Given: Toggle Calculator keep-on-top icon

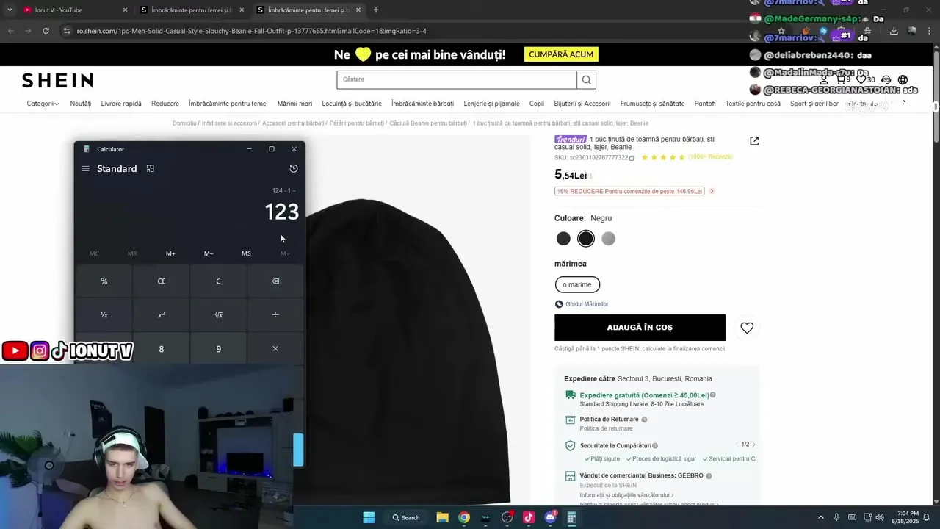Looking at the screenshot, I should coord(151,168).
